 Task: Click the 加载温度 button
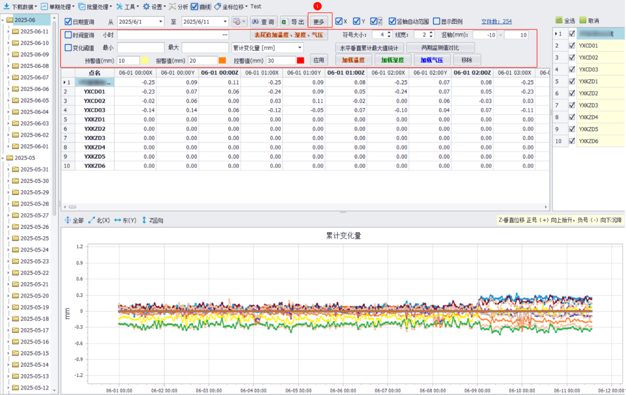coord(353,60)
